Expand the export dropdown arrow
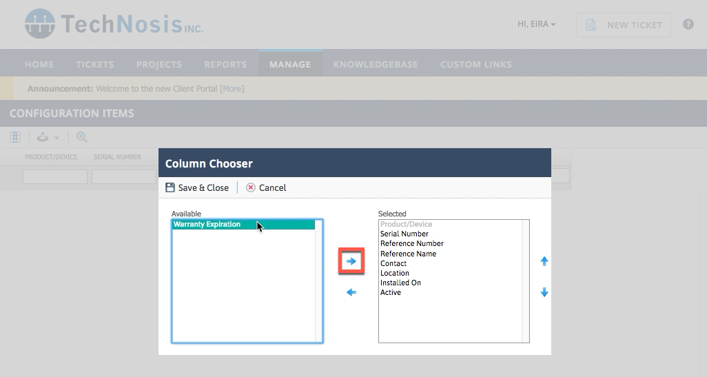This screenshot has height=377, width=707. coord(57,138)
